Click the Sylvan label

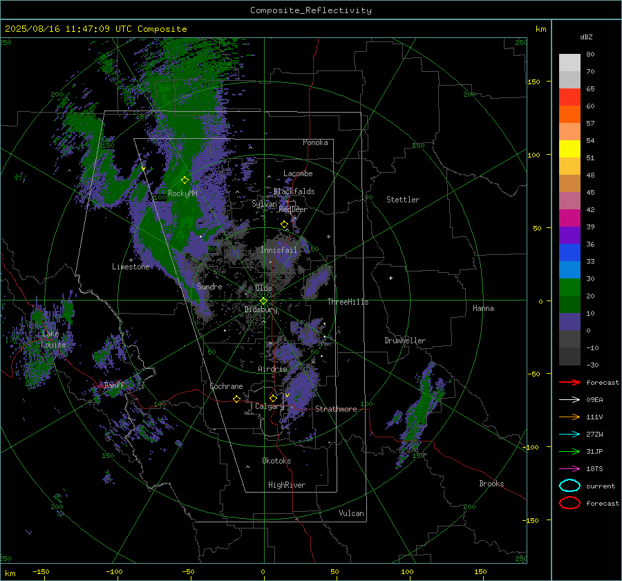(264, 204)
